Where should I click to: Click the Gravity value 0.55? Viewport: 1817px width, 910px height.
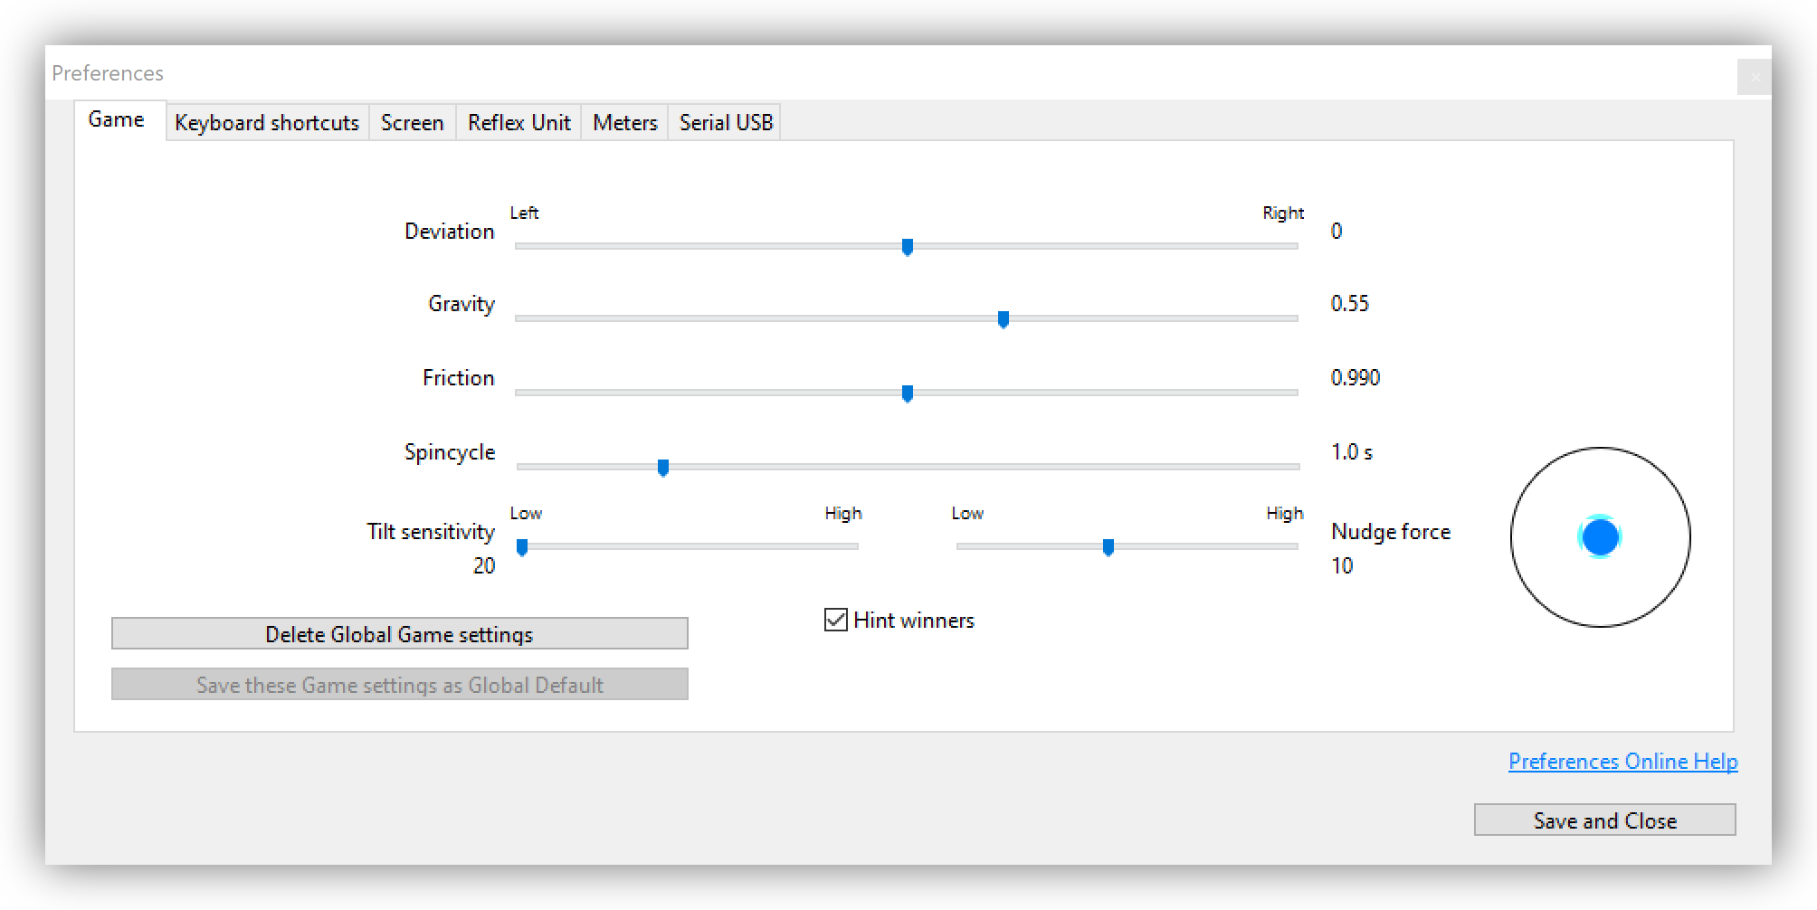click(1350, 304)
